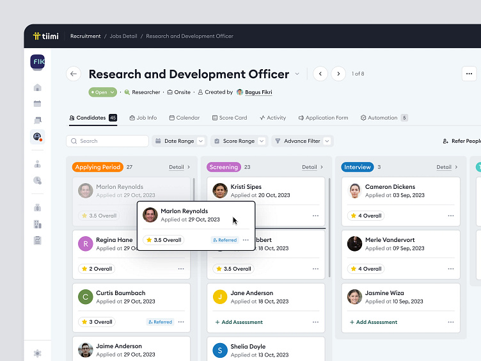481x361 pixels.
Task: Switch to the Automation tab
Action: click(x=384, y=118)
